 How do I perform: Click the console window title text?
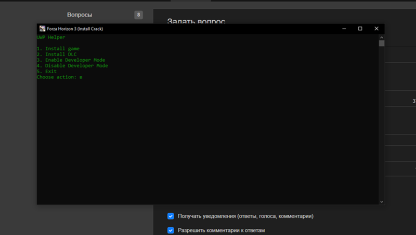(x=75, y=29)
